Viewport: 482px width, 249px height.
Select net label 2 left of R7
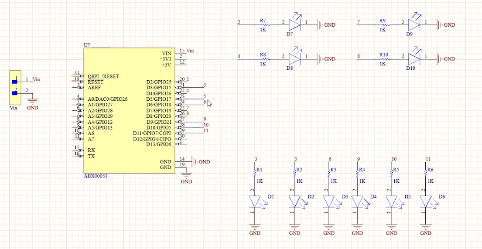coord(239,22)
